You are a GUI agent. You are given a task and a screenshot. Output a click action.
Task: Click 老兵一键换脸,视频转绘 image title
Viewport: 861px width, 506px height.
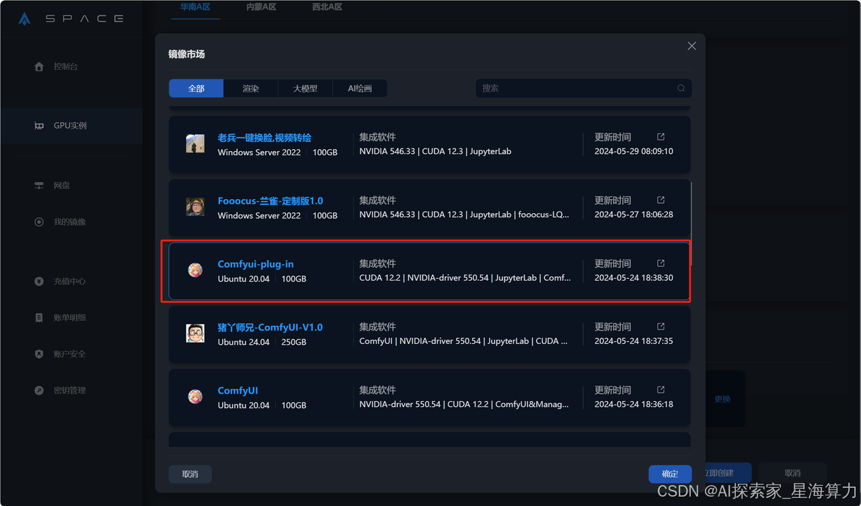(264, 138)
